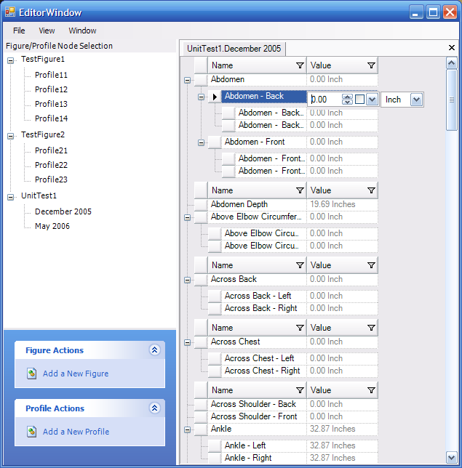462x468 pixels.
Task: Select Profile14 in the tree
Action: pos(51,118)
